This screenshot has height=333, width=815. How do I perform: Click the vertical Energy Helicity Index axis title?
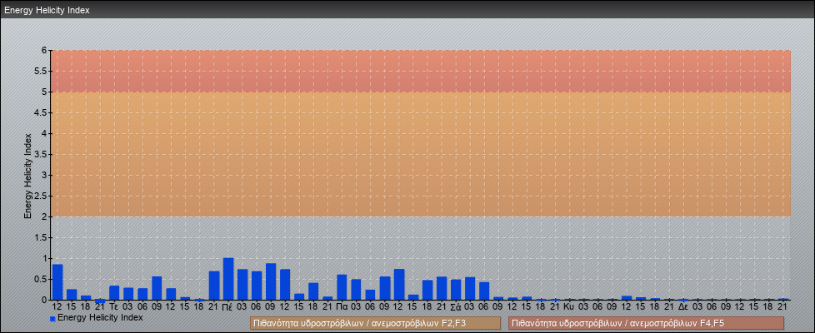tap(28, 176)
